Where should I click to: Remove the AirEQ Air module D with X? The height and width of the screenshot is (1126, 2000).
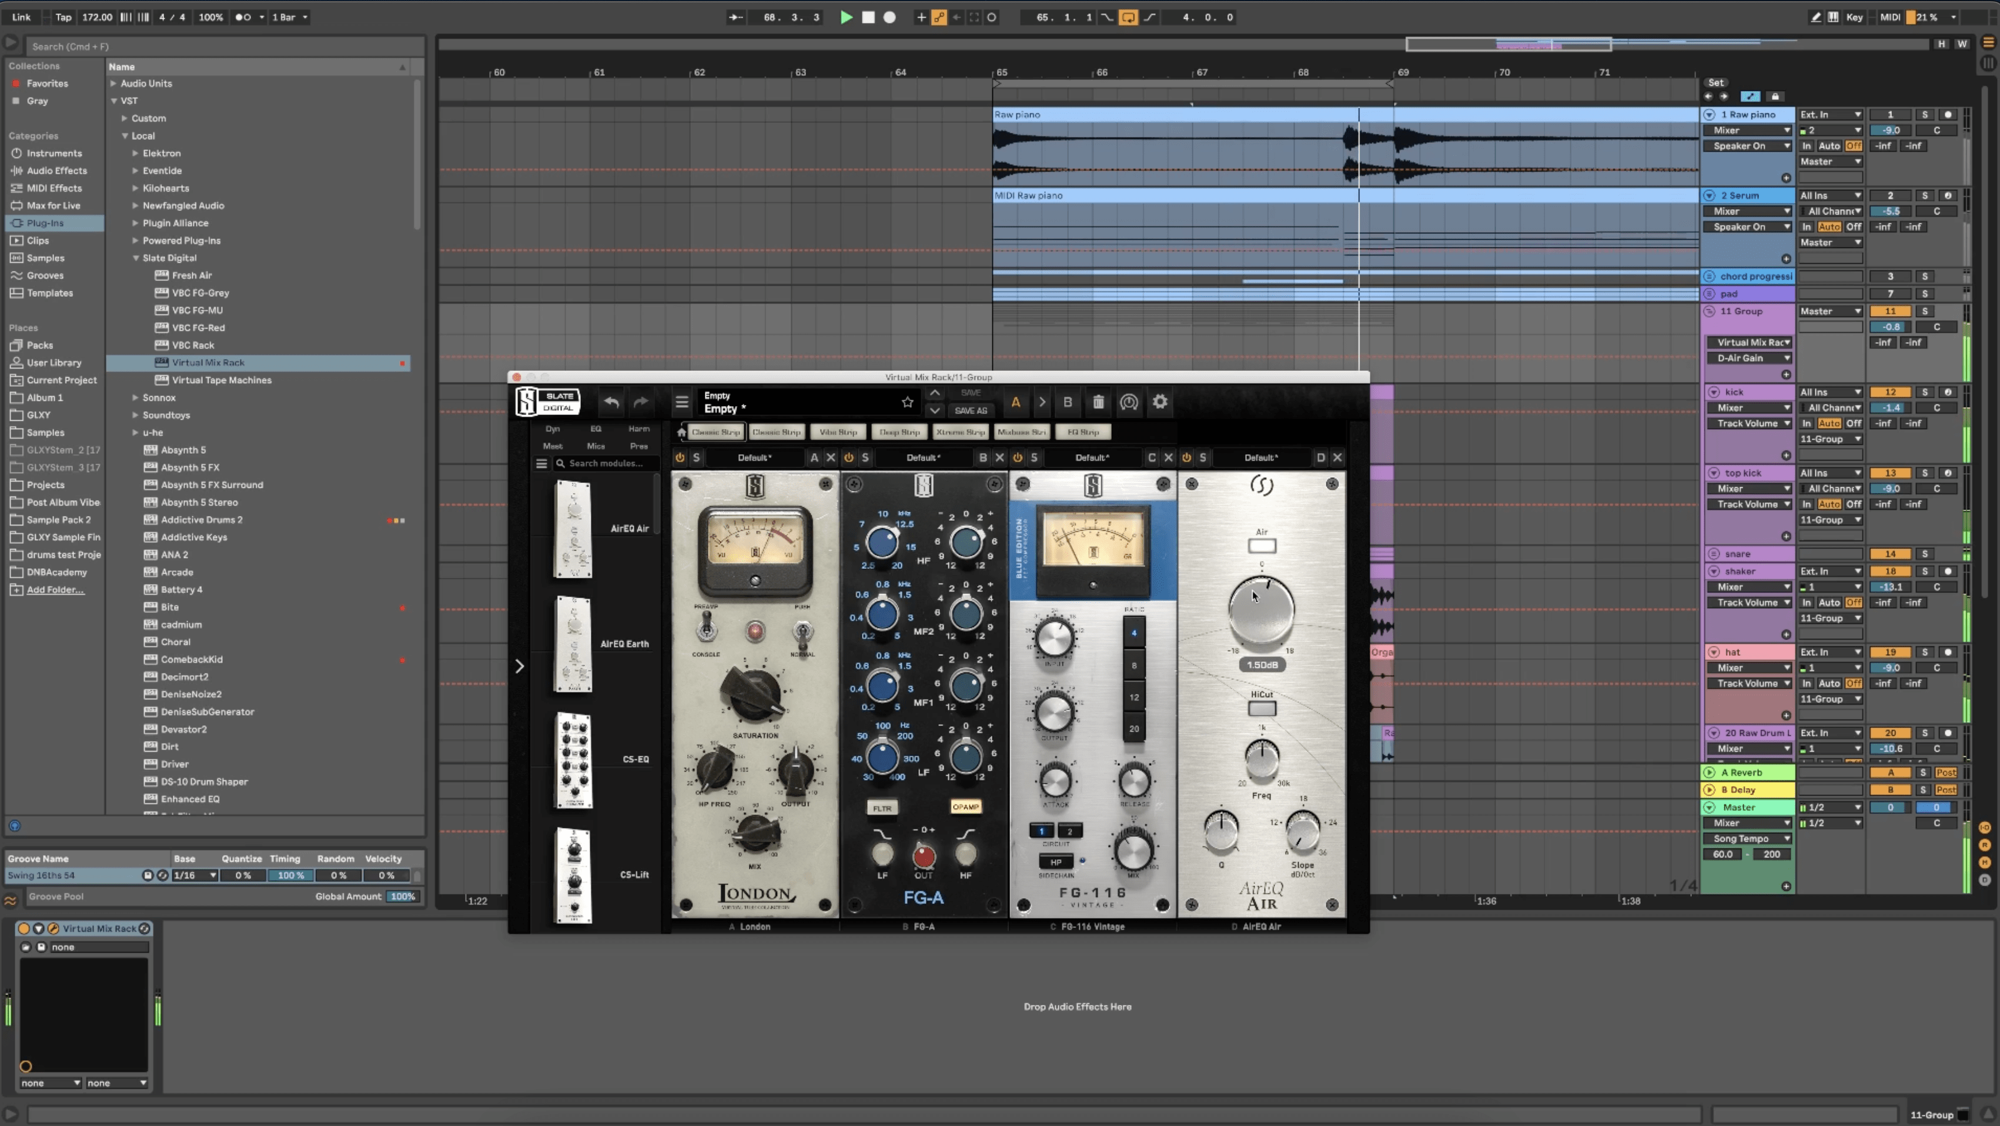click(1337, 458)
